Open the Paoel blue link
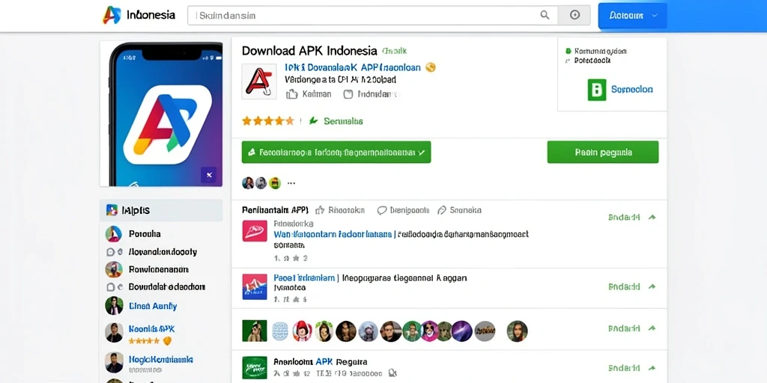Screen dimensions: 767x383 coord(304,278)
